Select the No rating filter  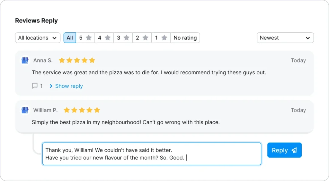(185, 38)
